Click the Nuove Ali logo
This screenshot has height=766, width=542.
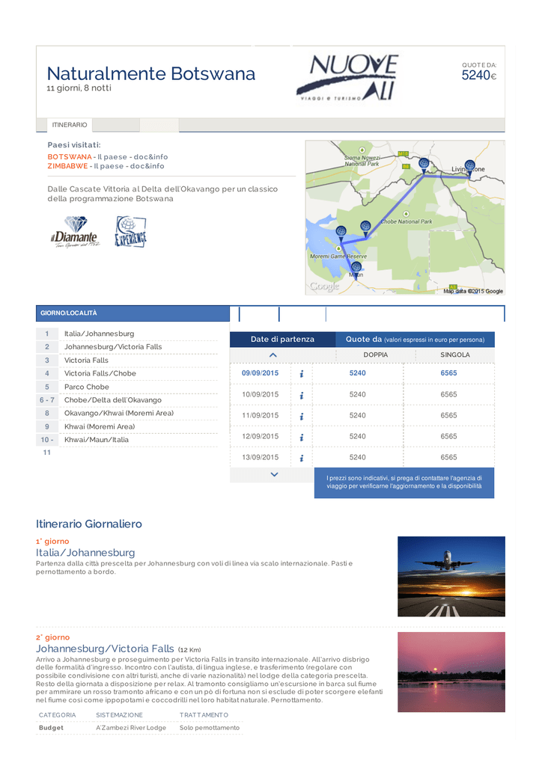347,78
